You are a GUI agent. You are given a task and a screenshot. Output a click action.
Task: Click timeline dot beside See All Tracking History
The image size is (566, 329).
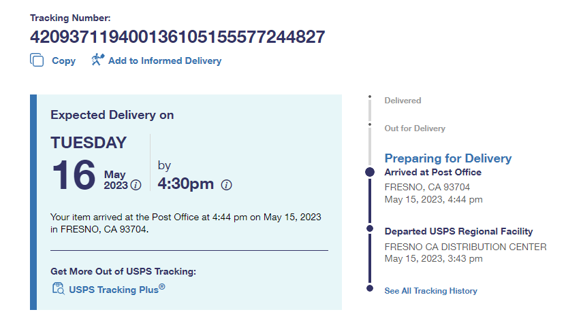click(370, 289)
